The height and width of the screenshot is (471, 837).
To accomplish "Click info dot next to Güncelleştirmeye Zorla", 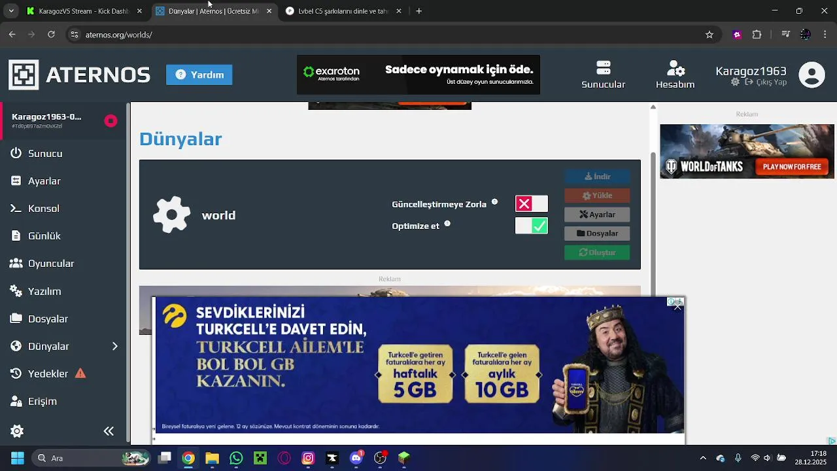I will point(494,202).
